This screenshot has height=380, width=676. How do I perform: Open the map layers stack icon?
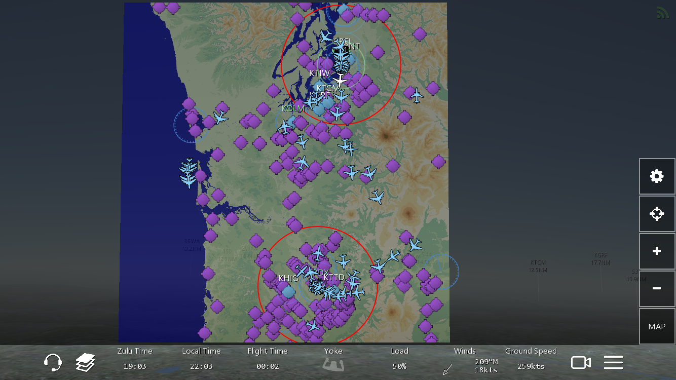86,362
